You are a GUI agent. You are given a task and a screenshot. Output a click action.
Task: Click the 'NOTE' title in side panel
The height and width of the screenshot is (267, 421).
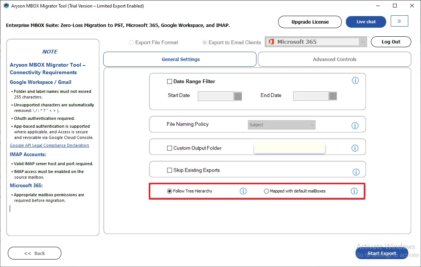click(50, 52)
